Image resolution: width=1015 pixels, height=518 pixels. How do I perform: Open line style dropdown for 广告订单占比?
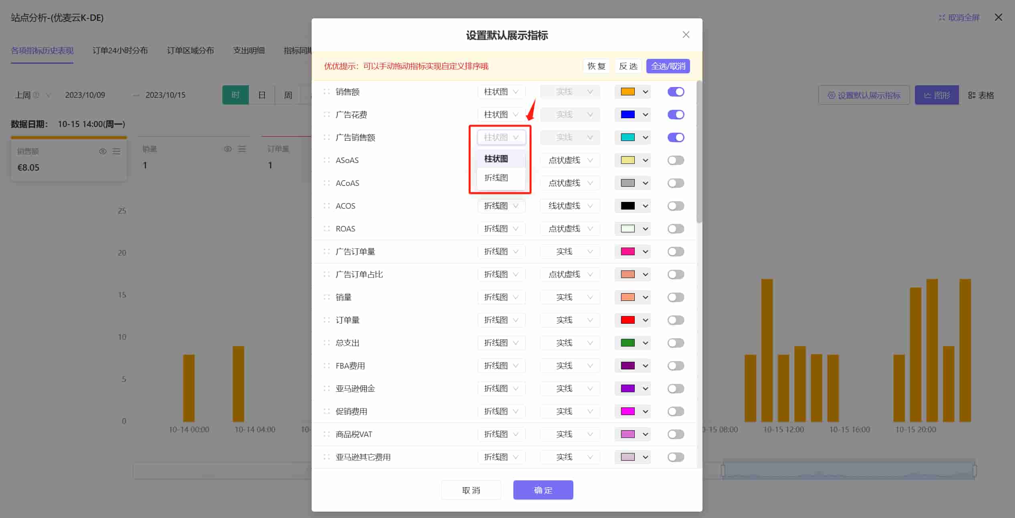[570, 274]
